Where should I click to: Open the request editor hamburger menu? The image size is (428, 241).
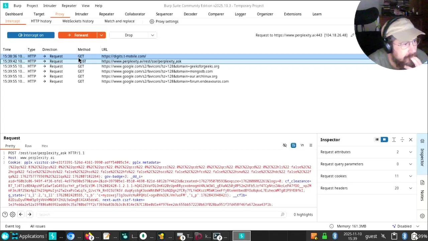(311, 145)
